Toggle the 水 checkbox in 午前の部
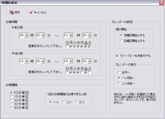The width and height of the screenshot is (165, 119). 78,47
